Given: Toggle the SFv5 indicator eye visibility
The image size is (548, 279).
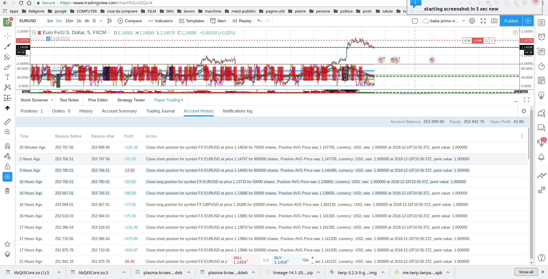Looking at the screenshot, I should point(48,39).
